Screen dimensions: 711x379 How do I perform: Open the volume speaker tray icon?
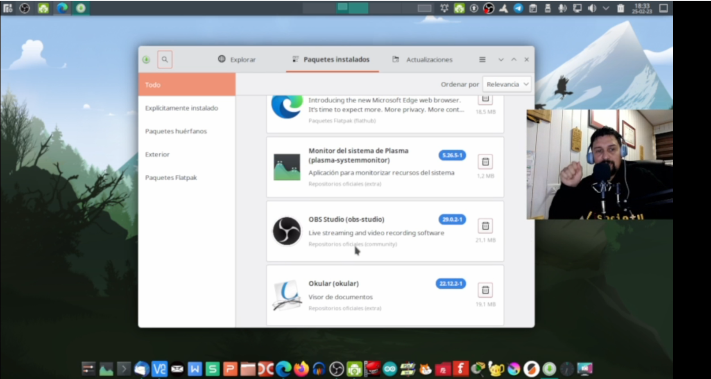coord(592,8)
